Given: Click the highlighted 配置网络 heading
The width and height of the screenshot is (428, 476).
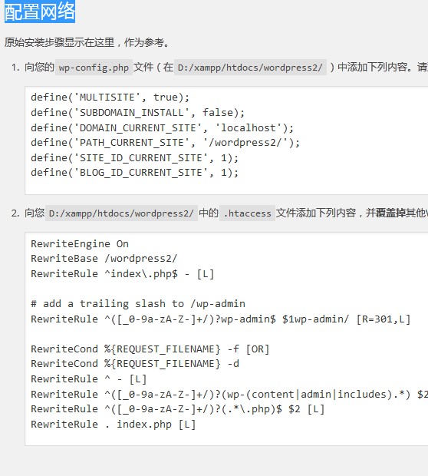Looking at the screenshot, I should (40, 12).
